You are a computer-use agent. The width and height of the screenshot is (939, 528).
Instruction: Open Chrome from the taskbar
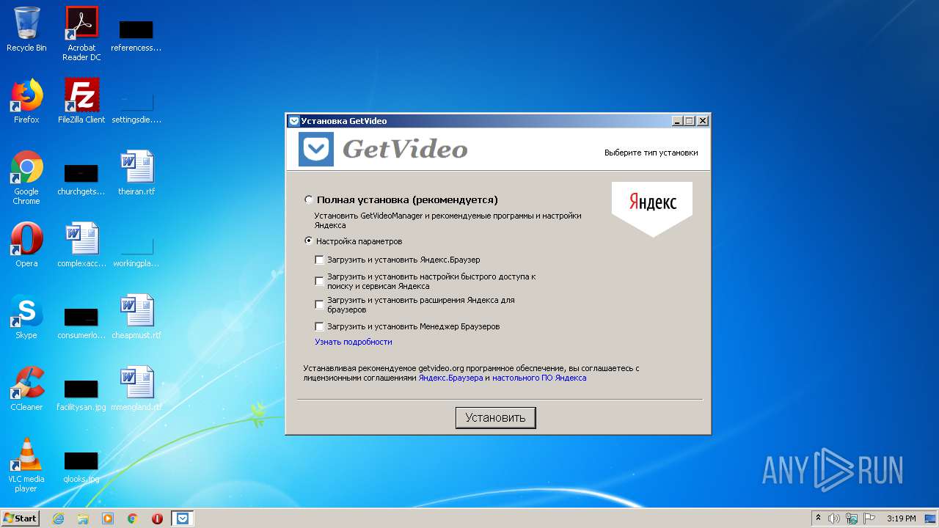click(133, 518)
